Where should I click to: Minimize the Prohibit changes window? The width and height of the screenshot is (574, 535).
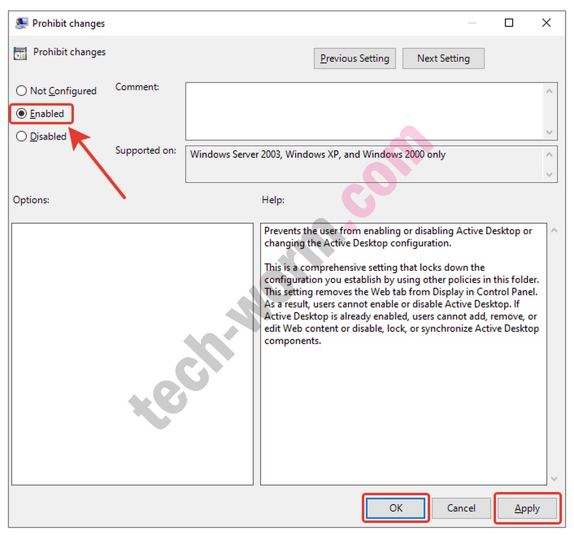pos(471,23)
